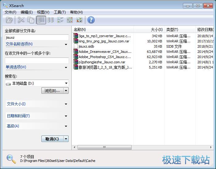Click WinRAR icon of king_tiny_png_jpg file

76,41
